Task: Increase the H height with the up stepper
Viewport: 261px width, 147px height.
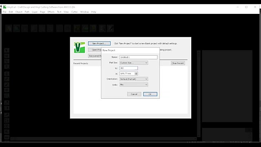Action: 136,73
